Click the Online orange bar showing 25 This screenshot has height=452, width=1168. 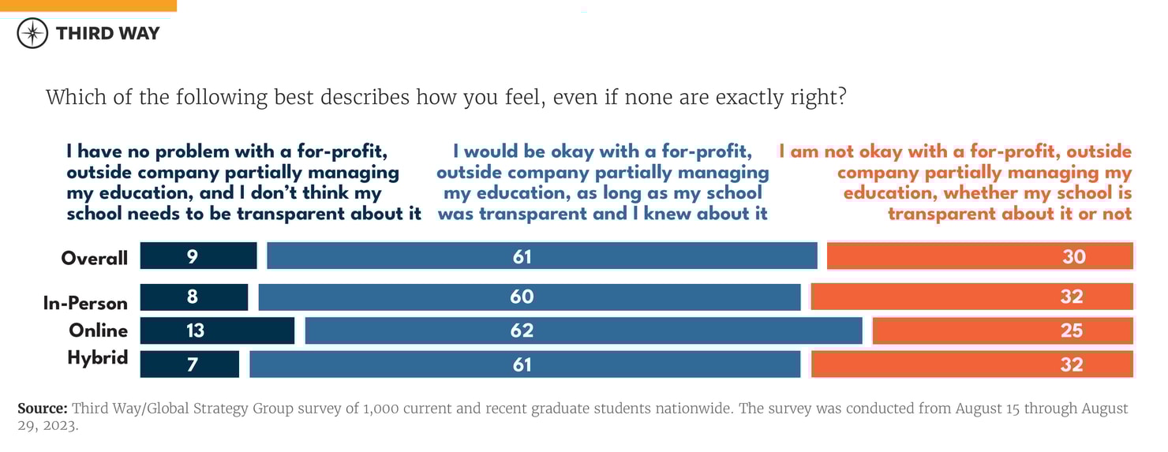(x=1002, y=331)
